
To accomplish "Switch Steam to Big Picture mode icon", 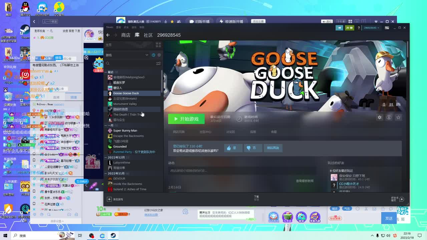I will [x=387, y=28].
